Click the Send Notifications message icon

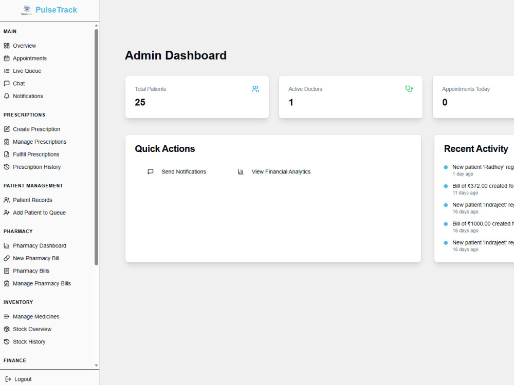tap(151, 171)
